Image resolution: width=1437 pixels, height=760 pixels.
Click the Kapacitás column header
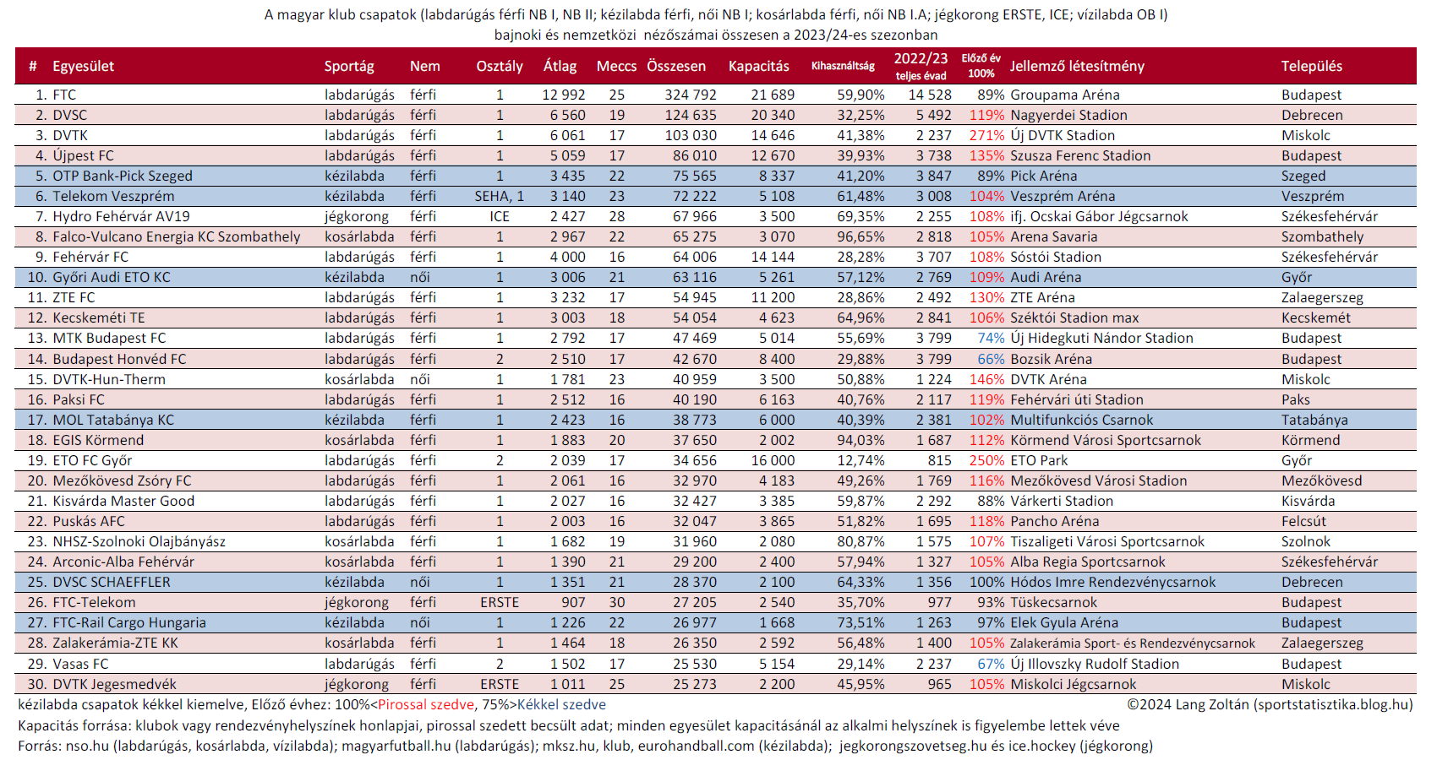coord(759,66)
